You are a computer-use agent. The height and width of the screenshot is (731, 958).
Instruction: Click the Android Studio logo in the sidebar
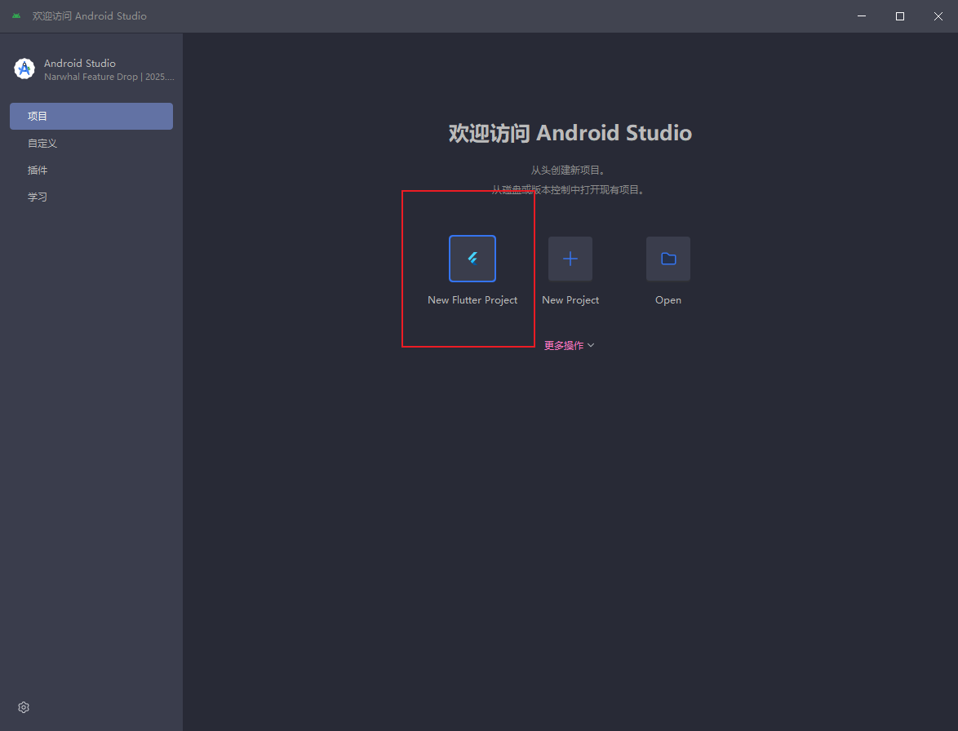pyautogui.click(x=24, y=69)
